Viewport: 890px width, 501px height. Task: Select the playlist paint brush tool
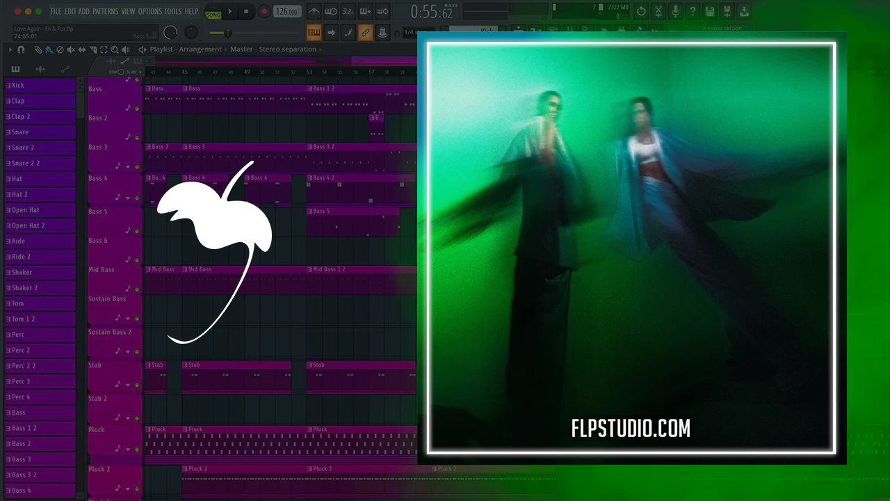[x=49, y=50]
